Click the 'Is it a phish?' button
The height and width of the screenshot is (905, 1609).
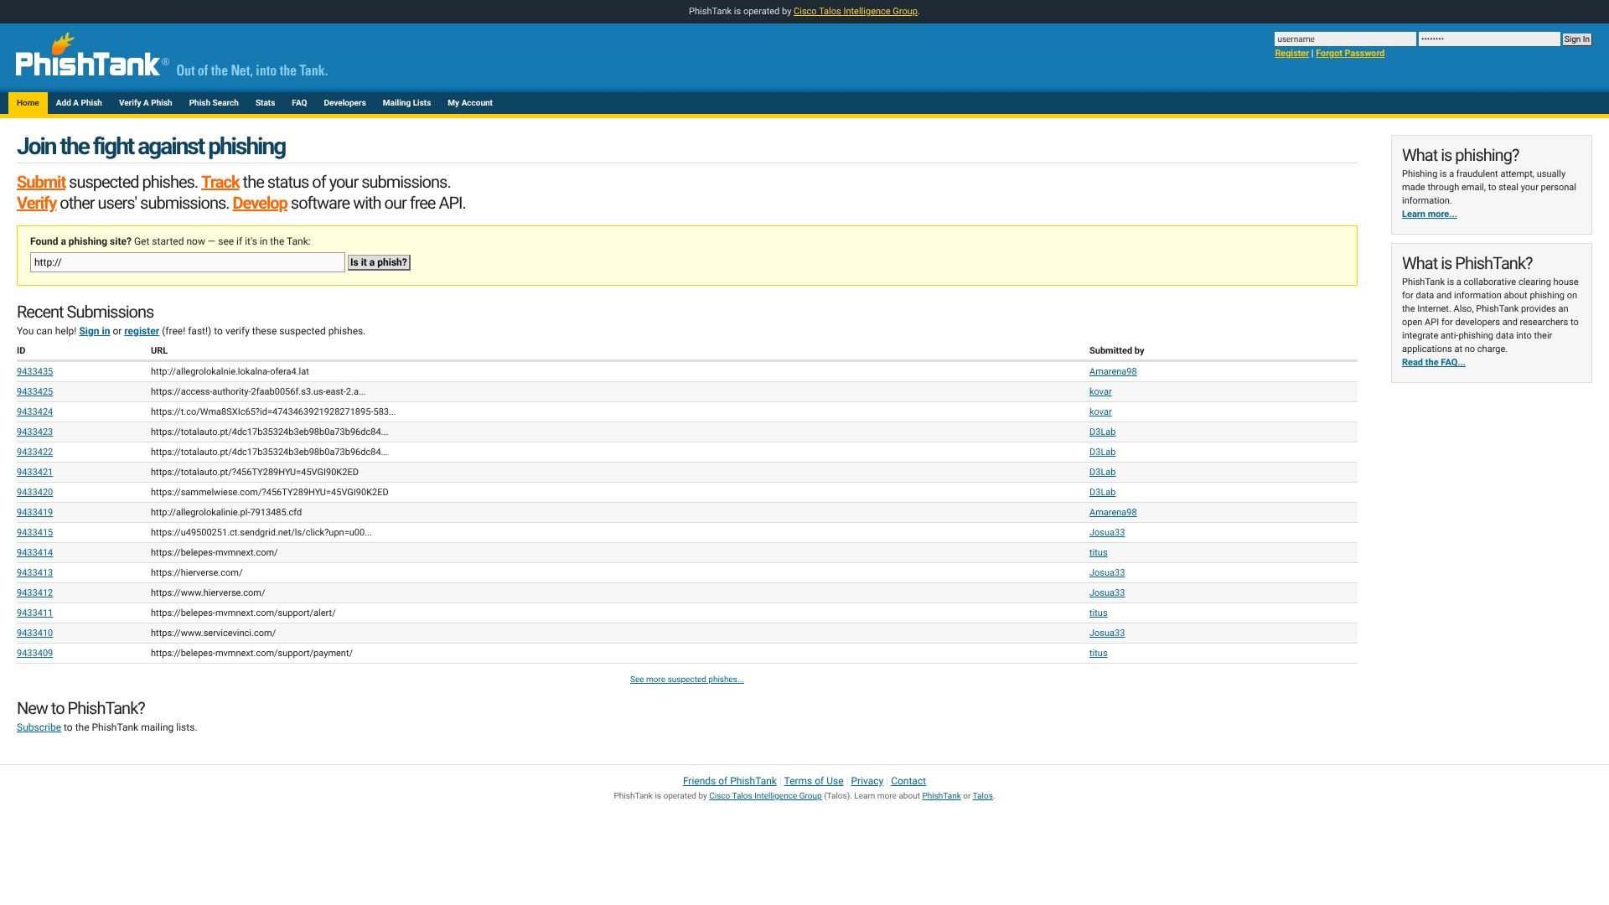(x=379, y=262)
